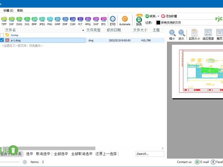Choose the DWG output format icon
The height and width of the screenshot is (167, 223).
(x=19, y=21)
